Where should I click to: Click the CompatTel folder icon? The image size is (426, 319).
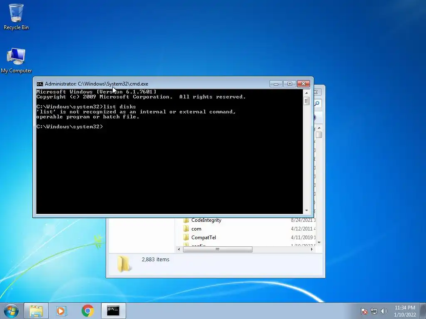[x=186, y=238]
